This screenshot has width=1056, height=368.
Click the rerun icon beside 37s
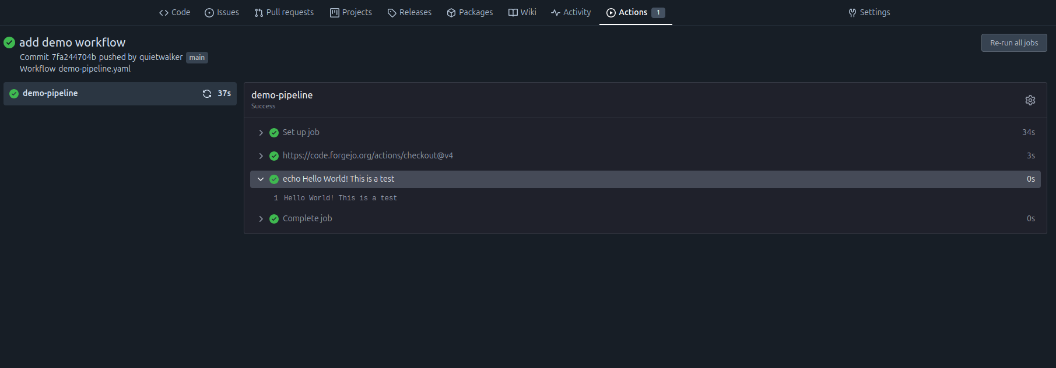pyautogui.click(x=207, y=94)
